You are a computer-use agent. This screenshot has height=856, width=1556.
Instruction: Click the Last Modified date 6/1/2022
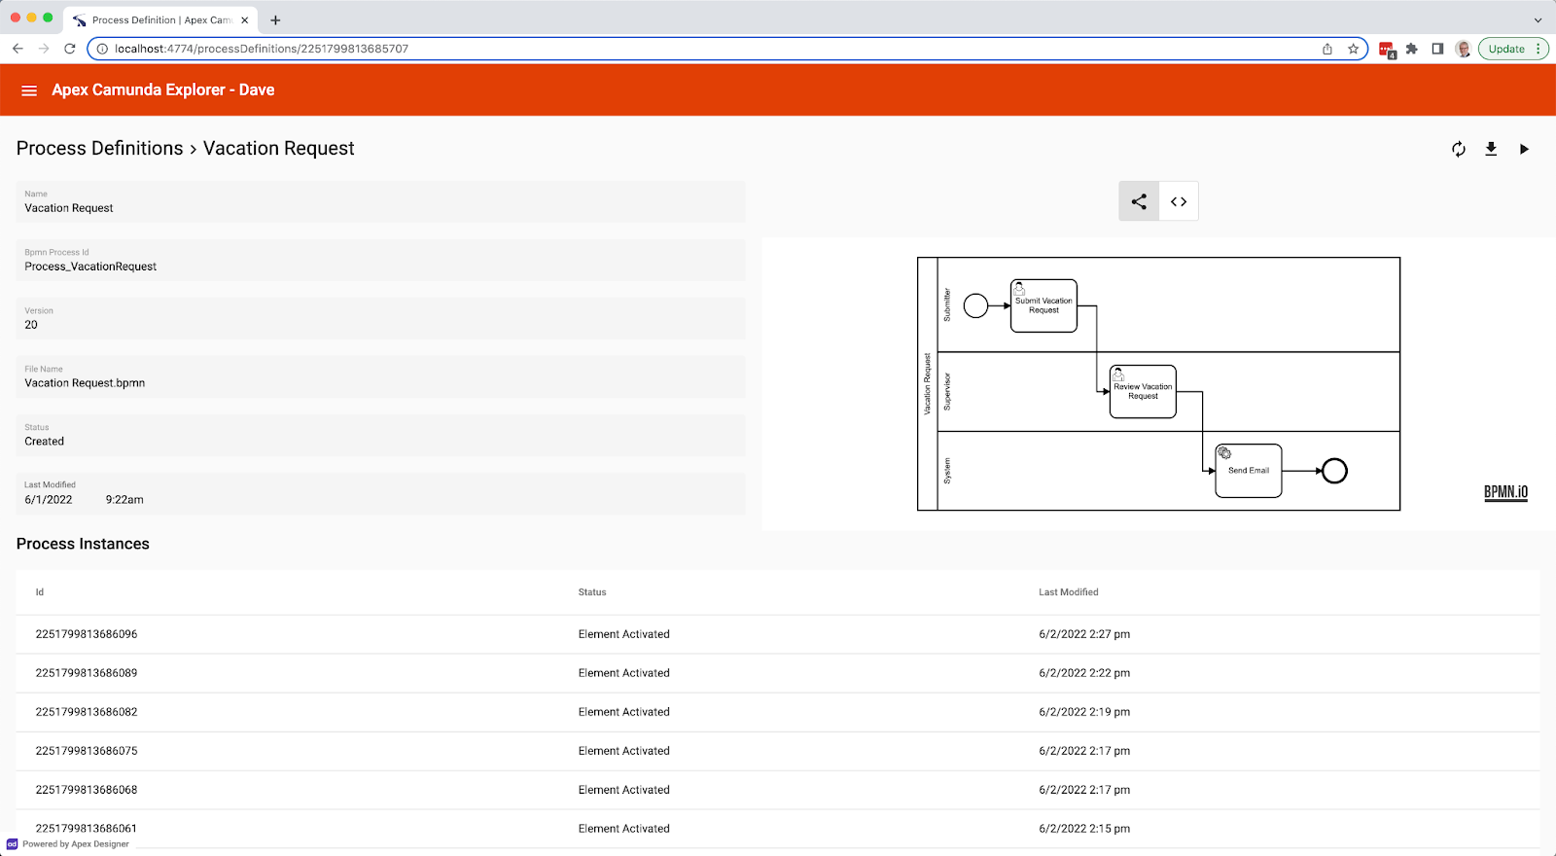click(x=49, y=500)
